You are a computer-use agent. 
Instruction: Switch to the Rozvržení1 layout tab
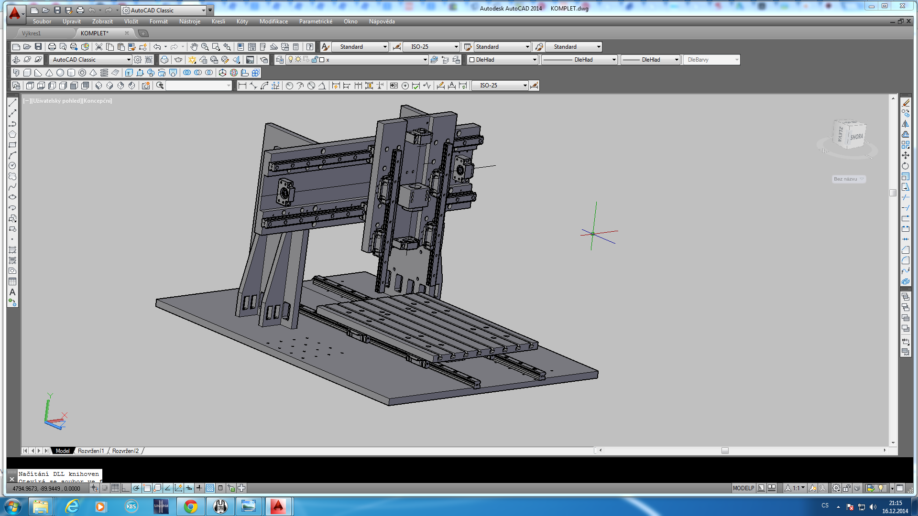pos(91,451)
